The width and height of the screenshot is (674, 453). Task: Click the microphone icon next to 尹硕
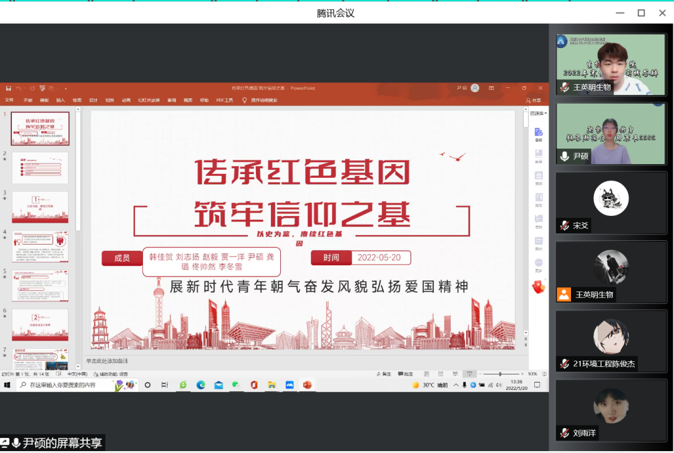[x=564, y=157]
